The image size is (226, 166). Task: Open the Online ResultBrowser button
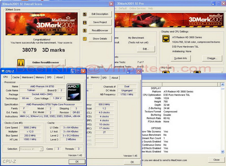click(x=46, y=62)
